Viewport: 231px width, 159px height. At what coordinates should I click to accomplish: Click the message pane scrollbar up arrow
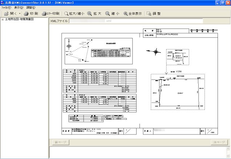228,149
